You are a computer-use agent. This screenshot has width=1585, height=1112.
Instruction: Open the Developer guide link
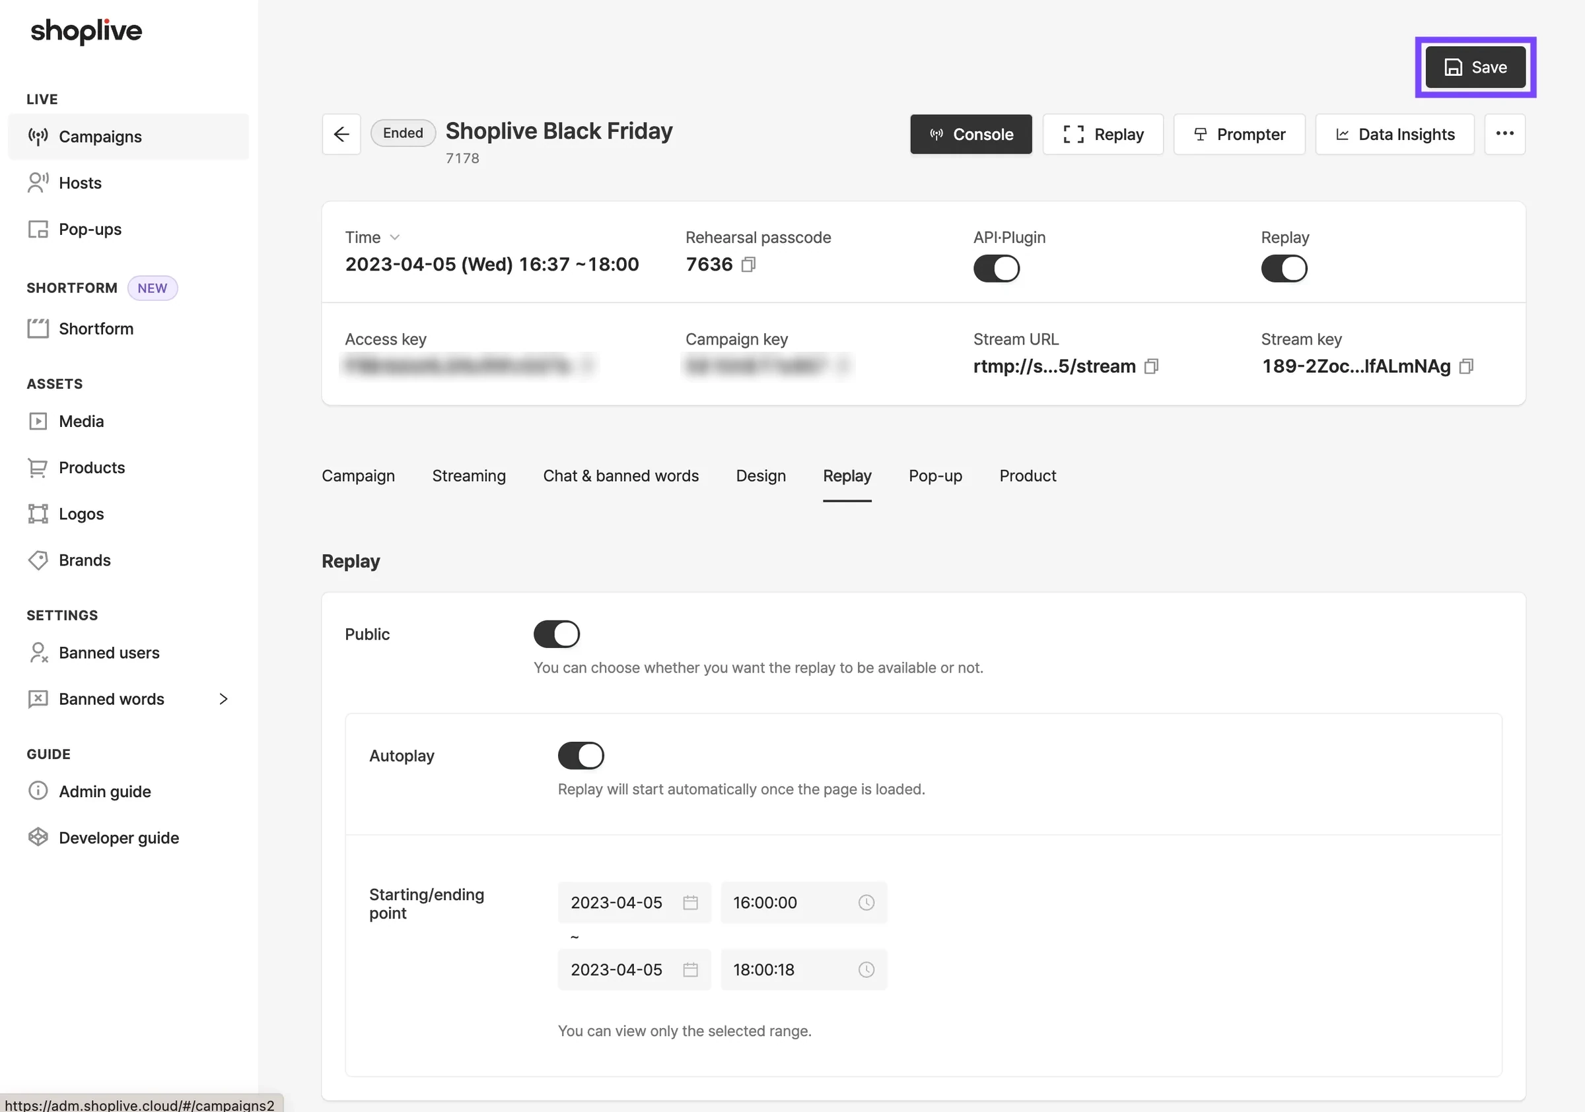coord(128,837)
